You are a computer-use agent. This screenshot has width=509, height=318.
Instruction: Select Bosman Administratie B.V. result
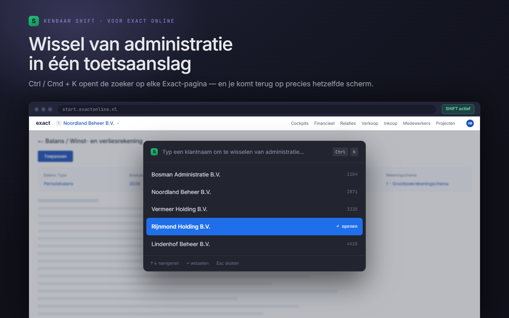coord(254,175)
